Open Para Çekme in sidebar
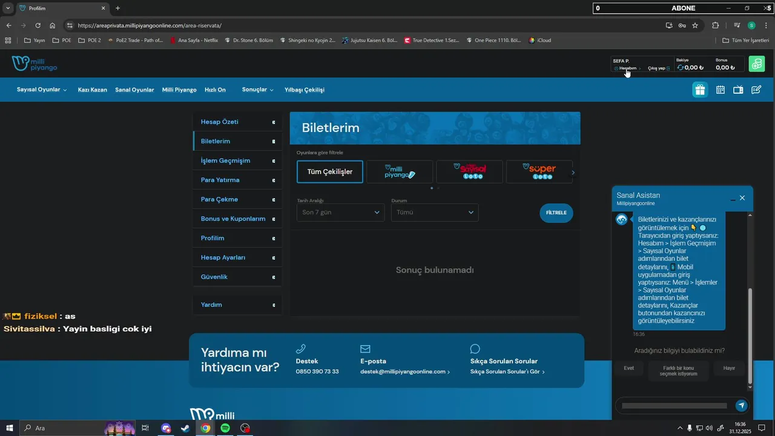The height and width of the screenshot is (436, 775). (237, 199)
